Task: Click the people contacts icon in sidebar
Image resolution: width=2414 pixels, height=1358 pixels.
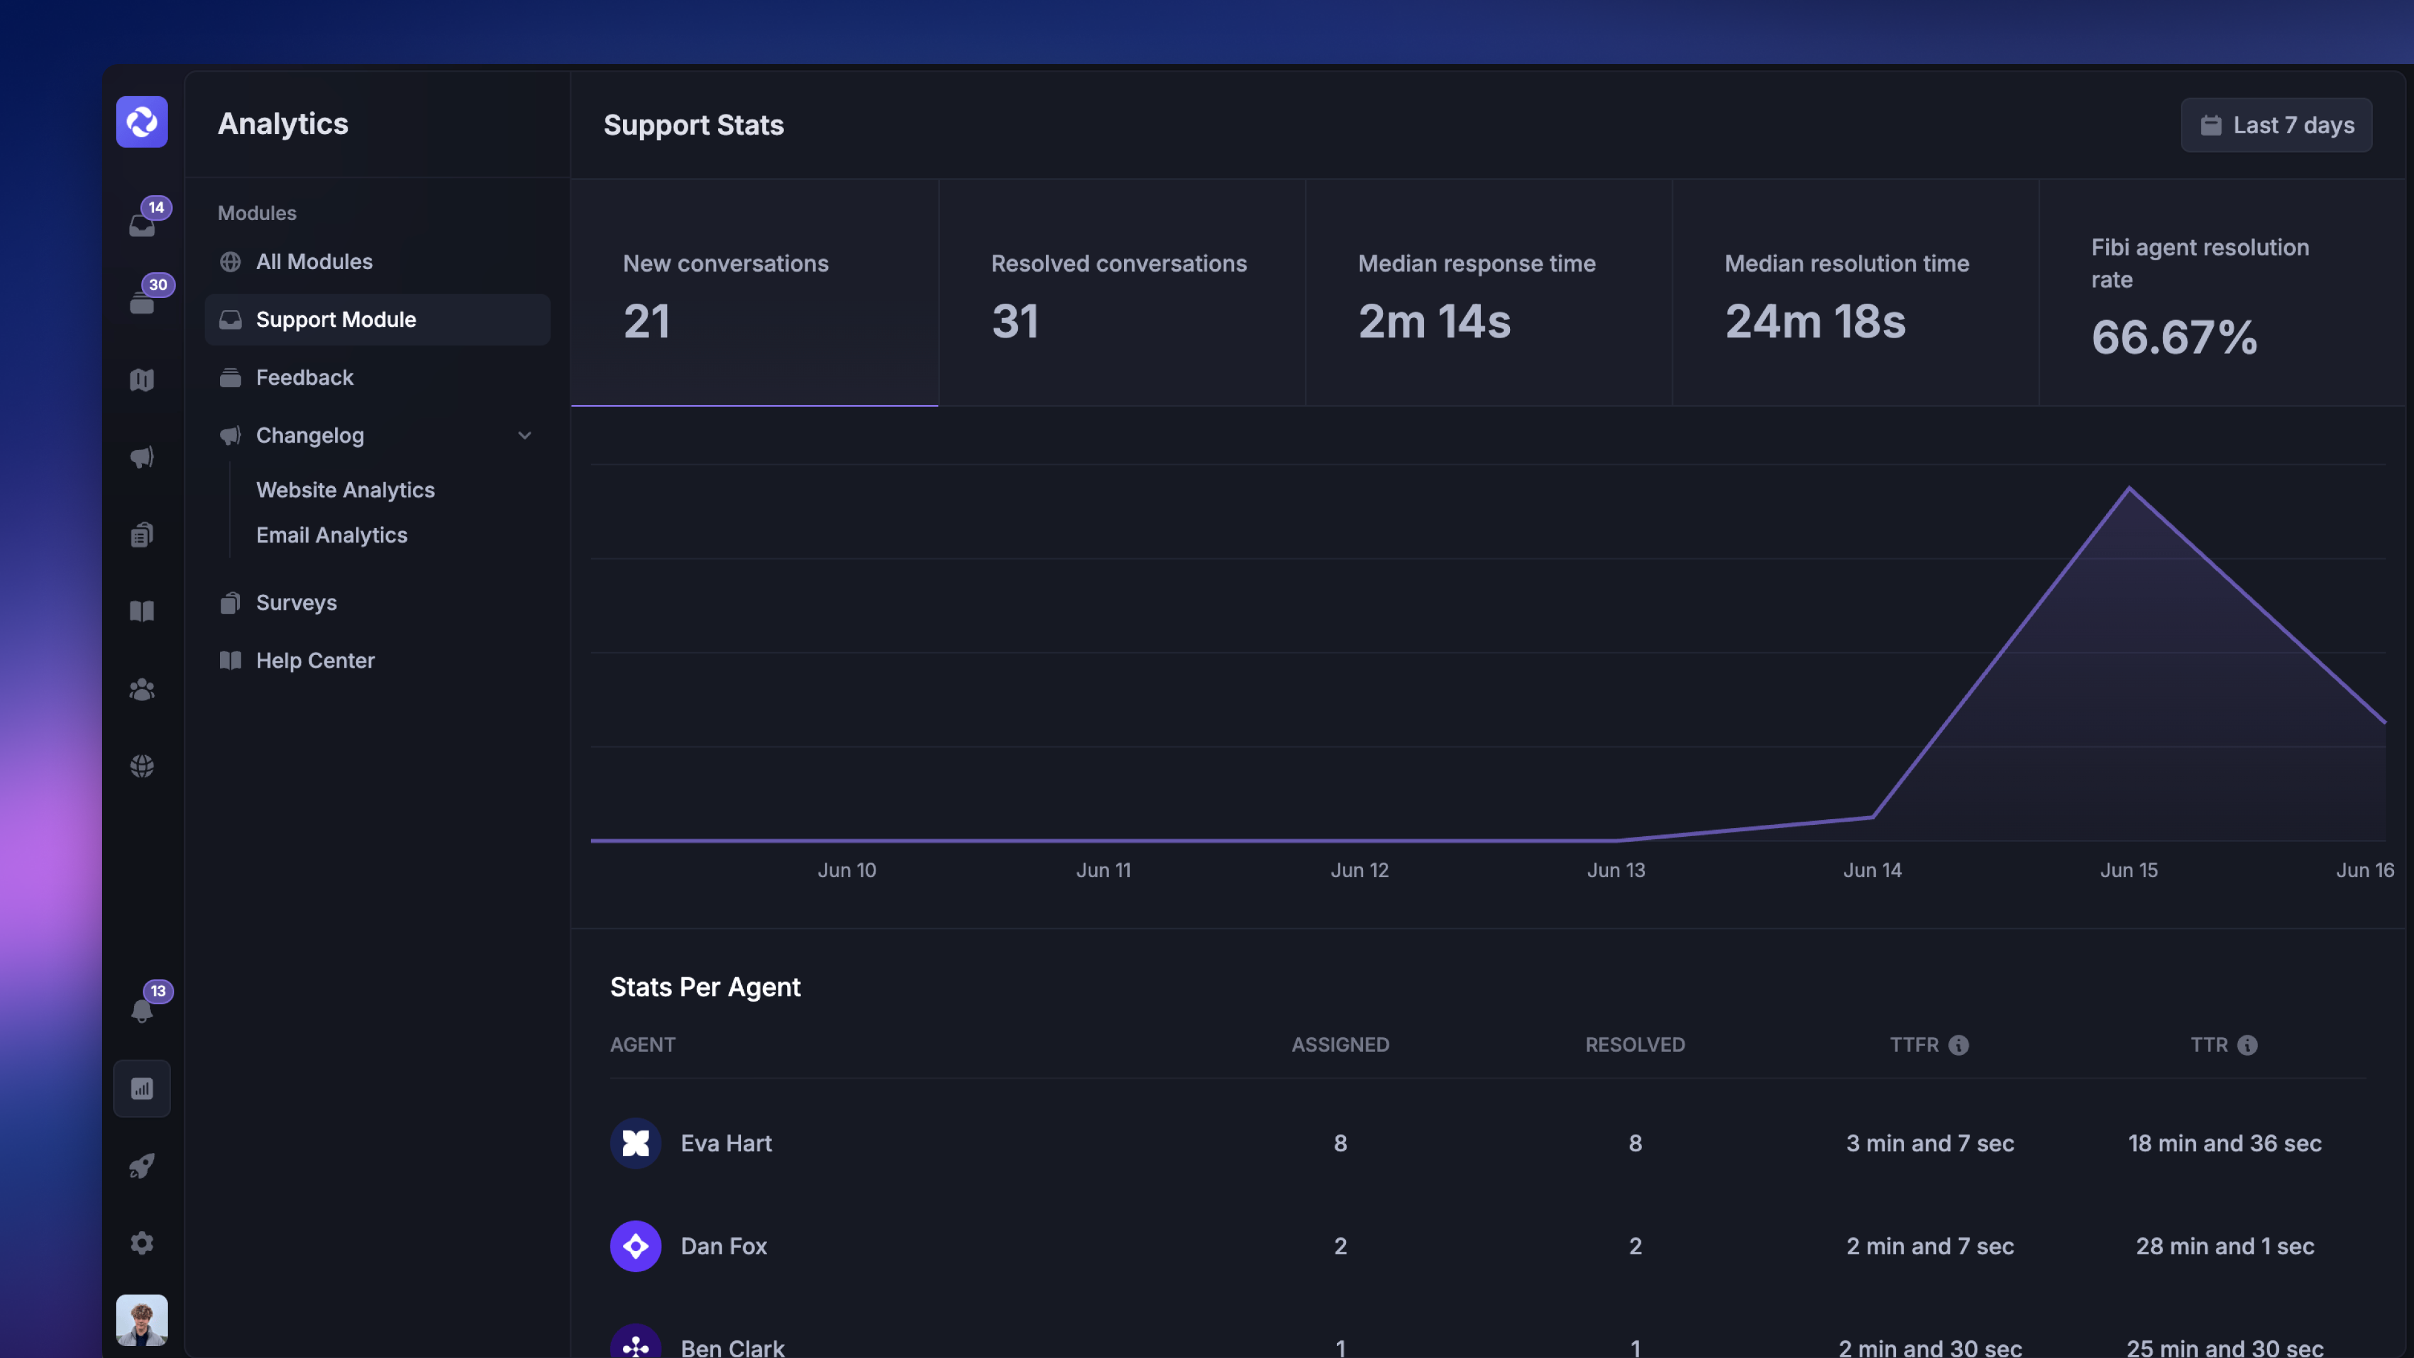Action: point(143,690)
